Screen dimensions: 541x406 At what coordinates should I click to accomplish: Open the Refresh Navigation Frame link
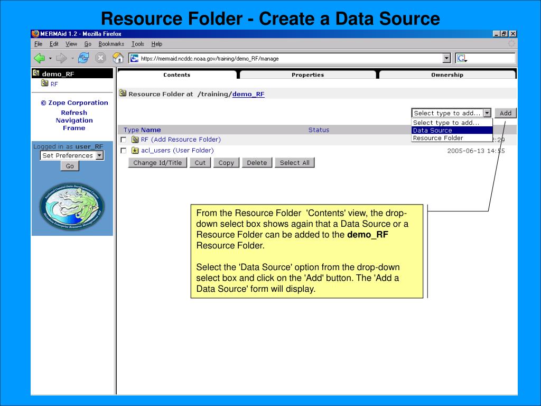pos(74,120)
